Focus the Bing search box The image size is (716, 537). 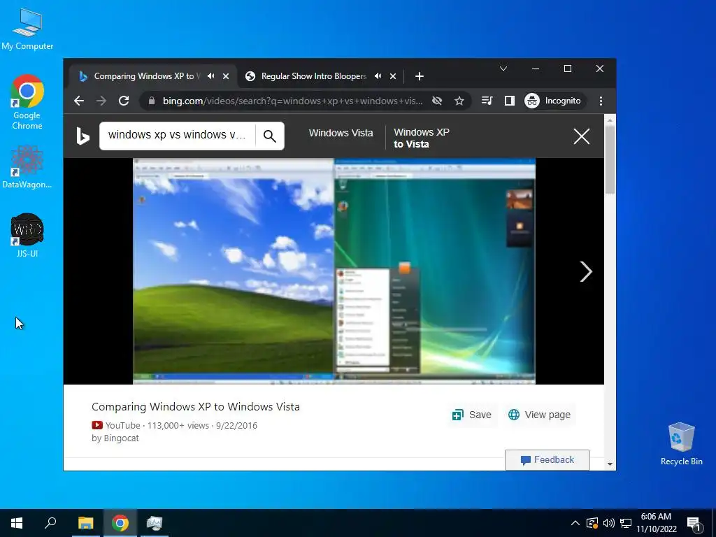tap(177, 135)
